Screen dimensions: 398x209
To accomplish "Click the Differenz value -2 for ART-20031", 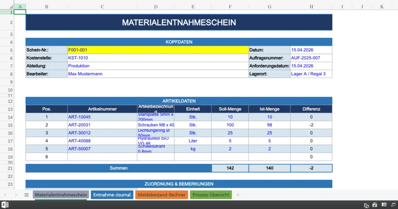I will click(x=311, y=125).
